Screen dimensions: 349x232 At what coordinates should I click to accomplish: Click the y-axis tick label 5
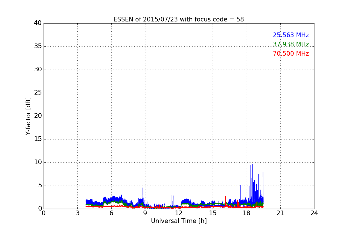40,186
